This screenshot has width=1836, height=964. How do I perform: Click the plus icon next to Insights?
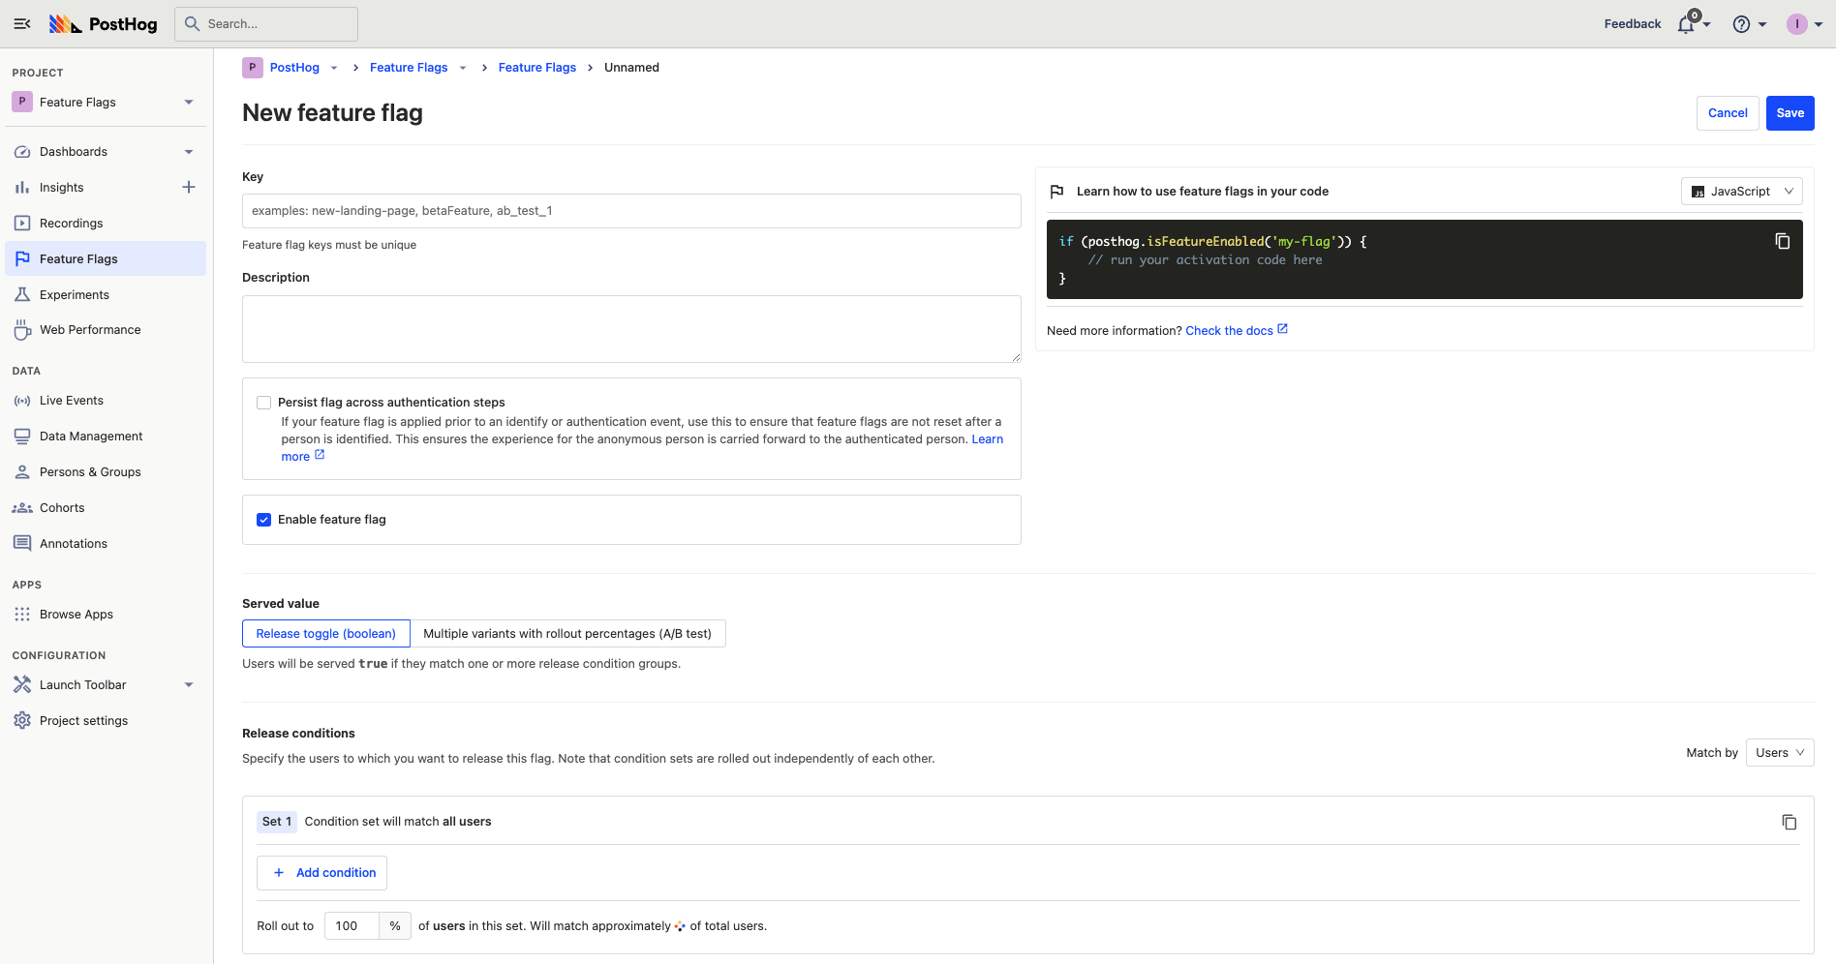tap(189, 188)
